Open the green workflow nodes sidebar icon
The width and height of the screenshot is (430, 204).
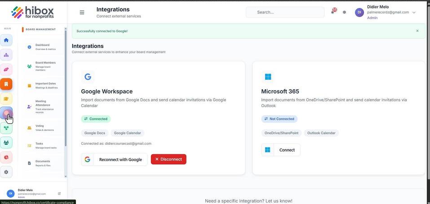6,128
